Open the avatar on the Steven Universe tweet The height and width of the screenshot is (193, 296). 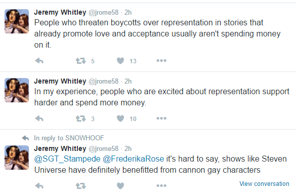tap(17, 158)
